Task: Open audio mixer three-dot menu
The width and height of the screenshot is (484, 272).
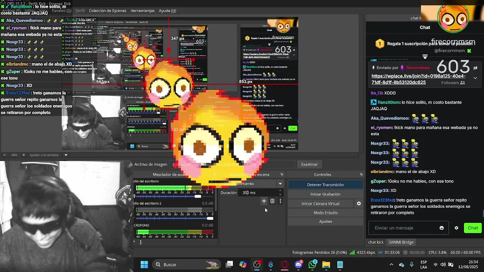Action: 141,242
